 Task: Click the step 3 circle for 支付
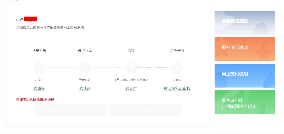click(131, 68)
